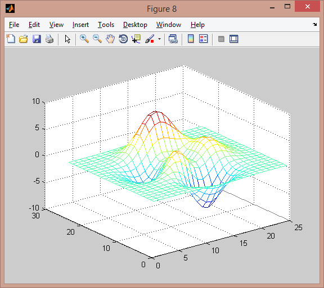Click the Figure 8 window title
The width and height of the screenshot is (324, 288).
[x=162, y=9]
